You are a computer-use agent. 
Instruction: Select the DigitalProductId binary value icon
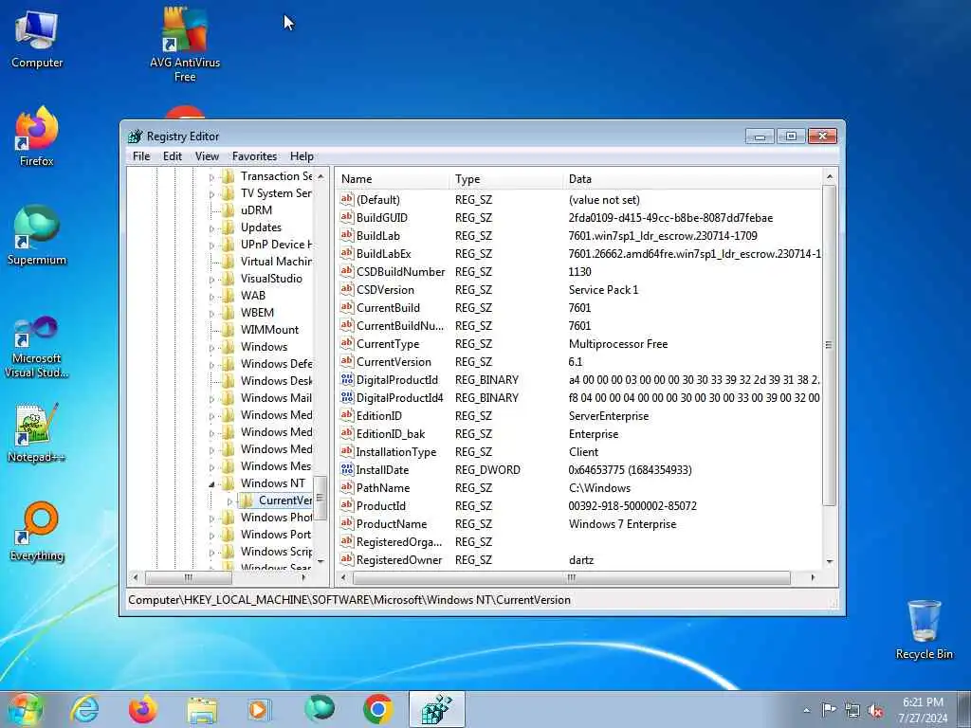(347, 379)
